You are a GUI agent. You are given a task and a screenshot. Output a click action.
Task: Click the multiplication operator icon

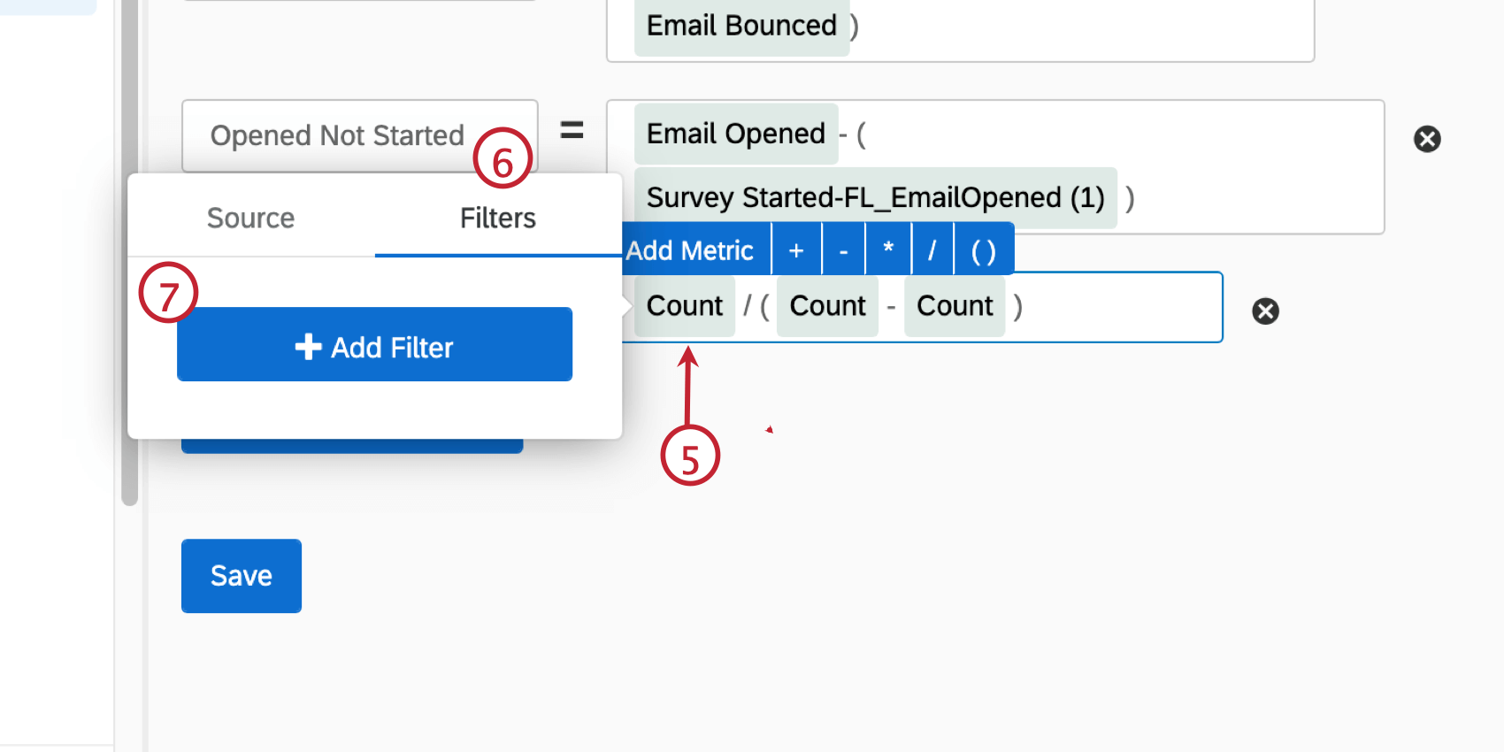pyautogui.click(x=887, y=249)
